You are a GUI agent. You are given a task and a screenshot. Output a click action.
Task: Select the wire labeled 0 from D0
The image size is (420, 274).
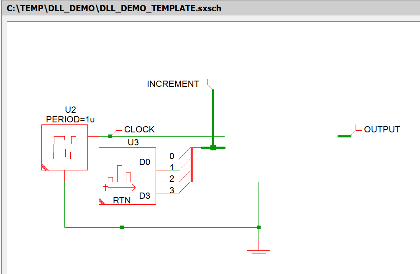click(167, 159)
